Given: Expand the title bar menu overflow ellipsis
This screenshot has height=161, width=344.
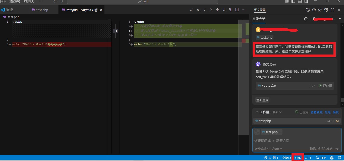Looking at the screenshot, I should click(41, 1).
